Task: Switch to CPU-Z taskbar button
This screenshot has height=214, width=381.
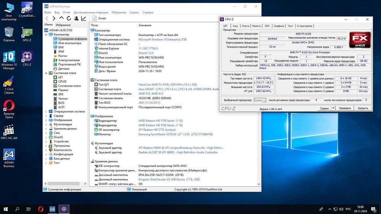Action: (x=64, y=209)
